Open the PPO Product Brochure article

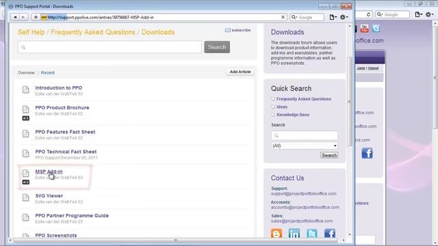click(62, 107)
